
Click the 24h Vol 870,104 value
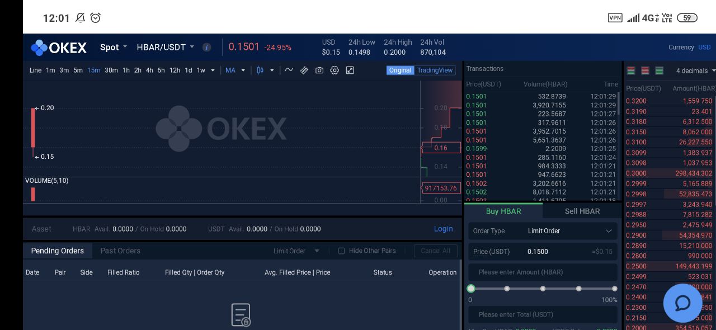pyautogui.click(x=433, y=52)
